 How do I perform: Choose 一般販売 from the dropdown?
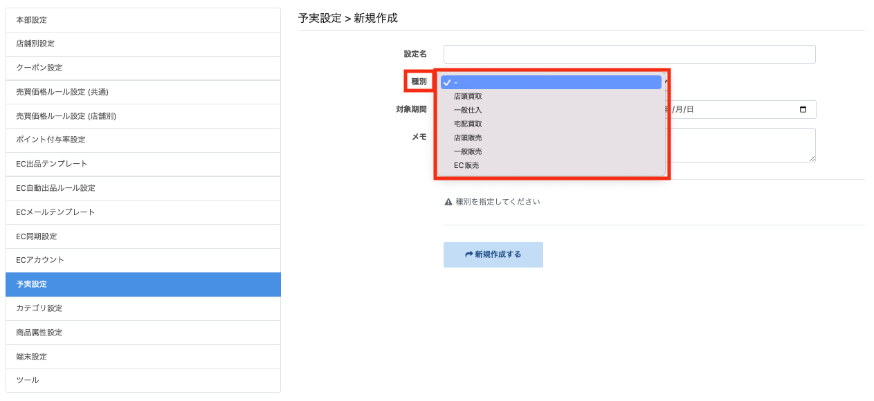tap(551, 151)
